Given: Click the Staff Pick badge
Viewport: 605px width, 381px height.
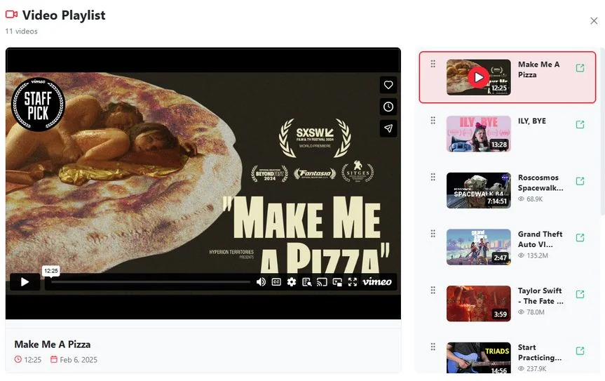Looking at the screenshot, I should [38, 105].
